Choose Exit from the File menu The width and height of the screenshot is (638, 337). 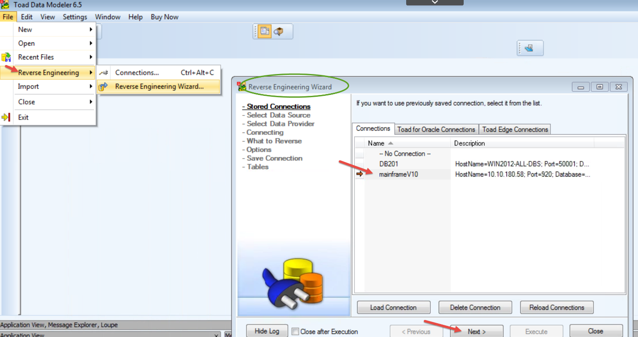coord(48,118)
